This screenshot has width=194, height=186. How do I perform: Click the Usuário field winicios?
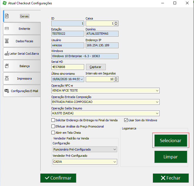[68, 45]
